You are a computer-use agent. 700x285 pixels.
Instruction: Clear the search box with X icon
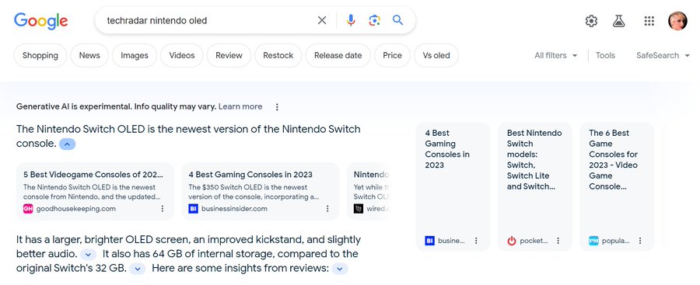[x=322, y=20]
